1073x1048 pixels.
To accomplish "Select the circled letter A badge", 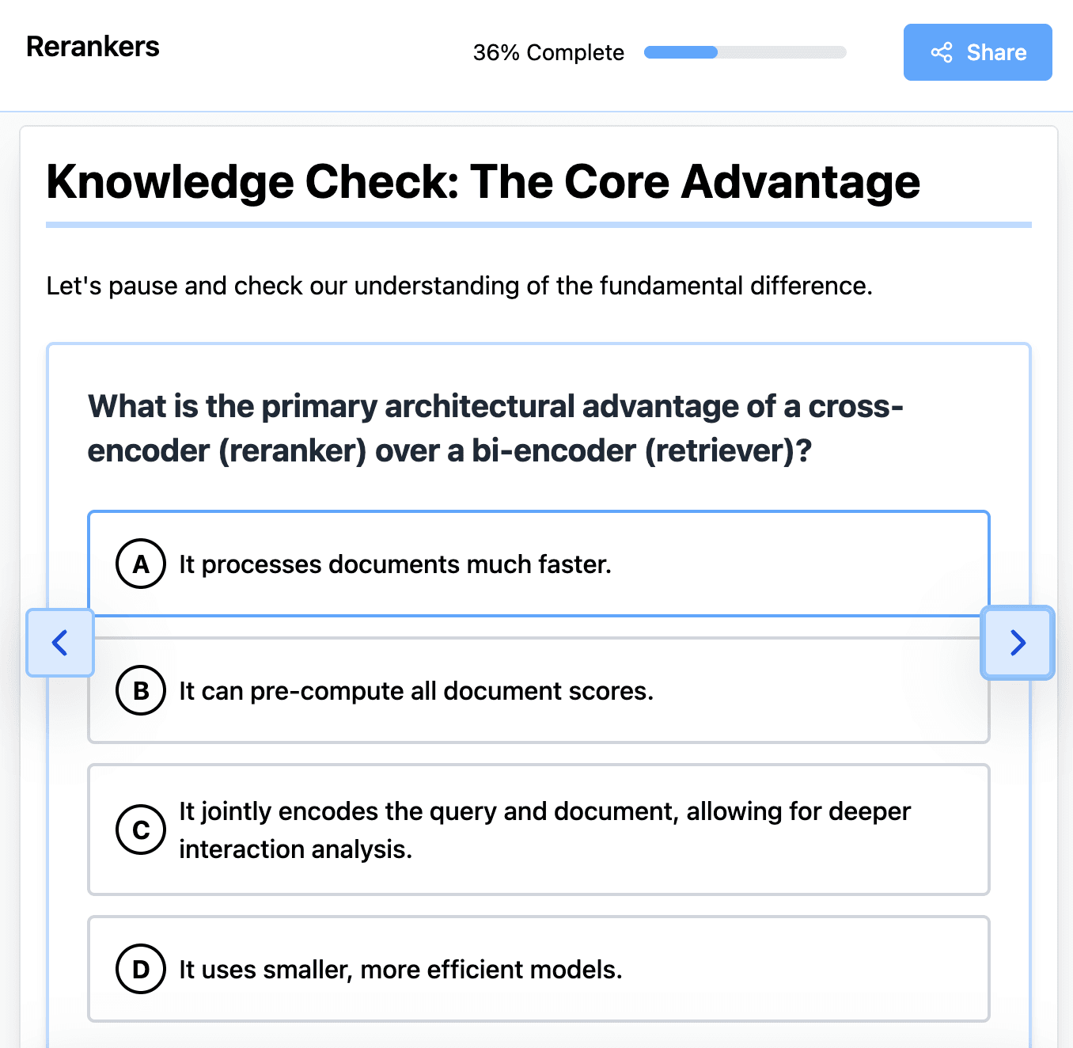I will click(141, 564).
